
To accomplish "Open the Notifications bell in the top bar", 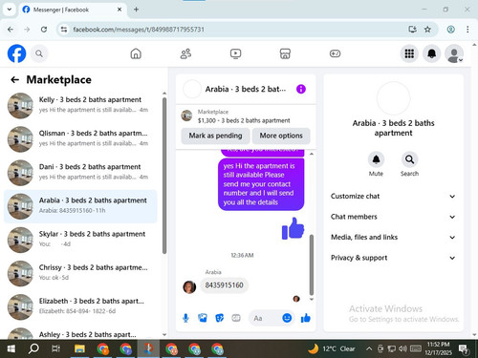I will click(431, 53).
